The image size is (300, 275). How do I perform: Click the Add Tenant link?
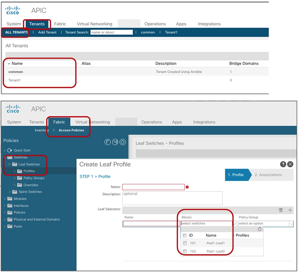[47, 32]
